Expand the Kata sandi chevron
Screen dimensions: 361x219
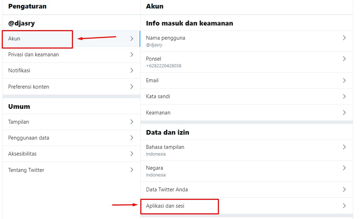(x=344, y=96)
